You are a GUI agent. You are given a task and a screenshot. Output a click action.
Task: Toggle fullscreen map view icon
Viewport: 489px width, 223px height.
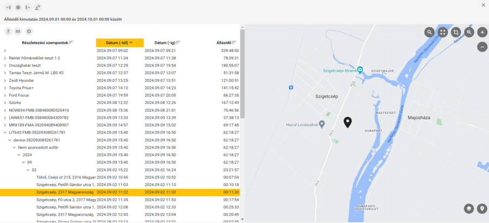[x=443, y=32]
